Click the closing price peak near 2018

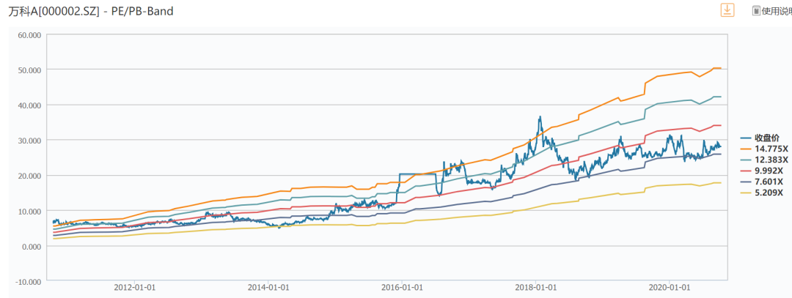coord(540,117)
